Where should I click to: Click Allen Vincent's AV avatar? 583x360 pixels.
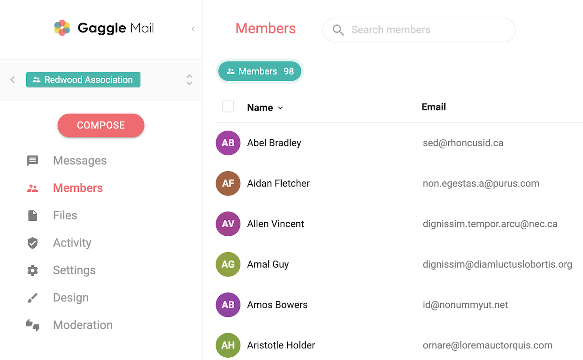click(228, 224)
